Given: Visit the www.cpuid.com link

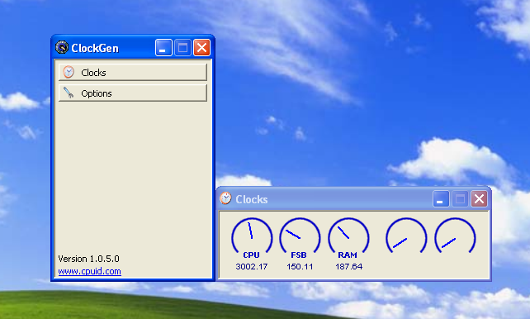Looking at the screenshot, I should (x=90, y=271).
